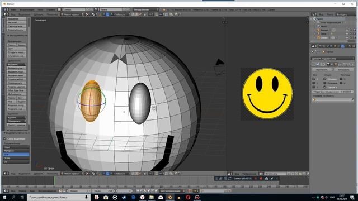This screenshot has width=358, height=201.
Task: Click the Подразделить subdivide button
Action: point(16,83)
